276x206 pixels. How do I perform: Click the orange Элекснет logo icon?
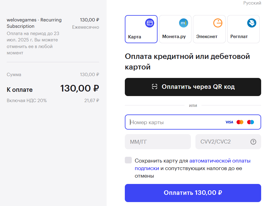pos(218,23)
